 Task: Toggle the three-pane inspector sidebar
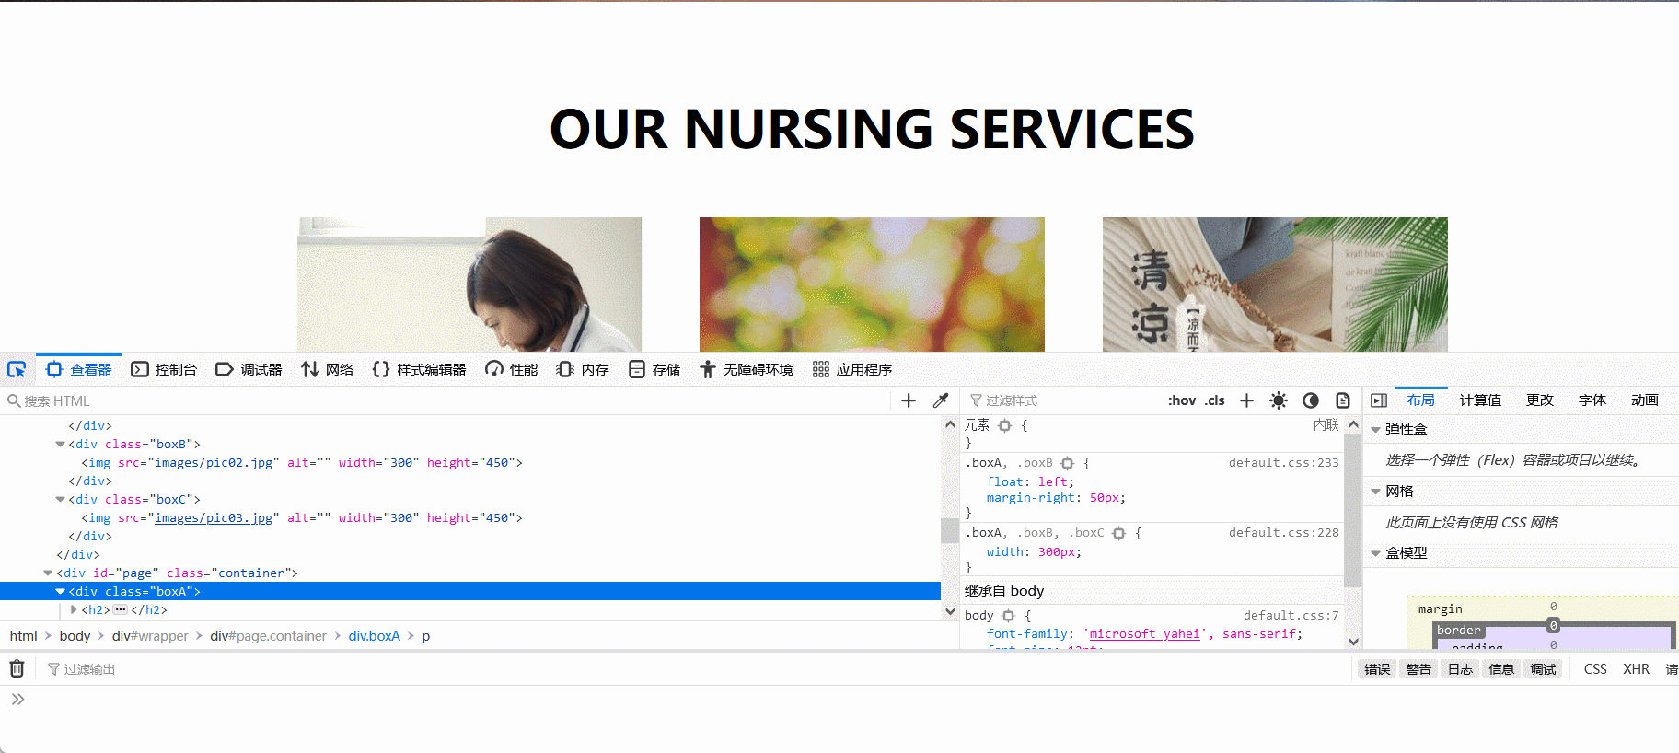[x=1379, y=400]
